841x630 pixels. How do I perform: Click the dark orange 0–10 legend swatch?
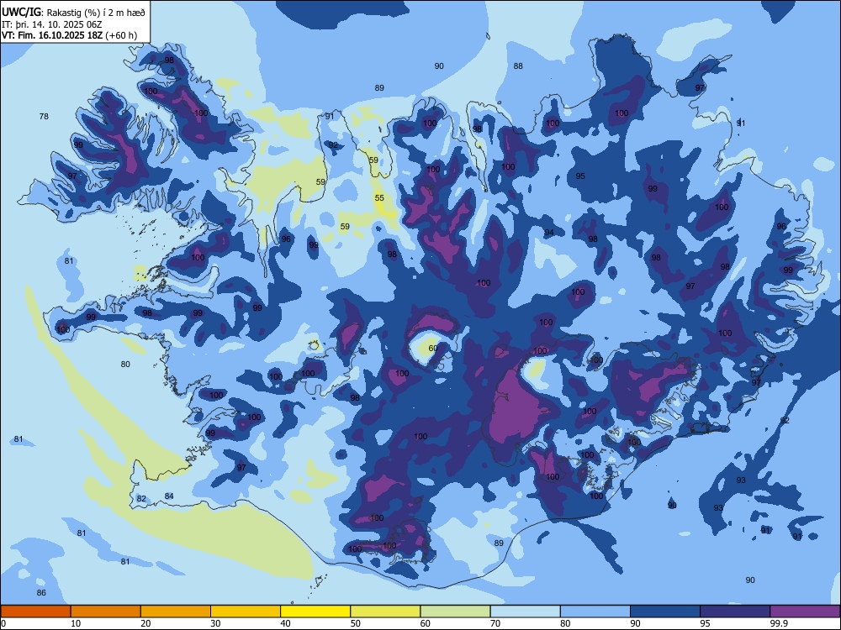[35, 612]
